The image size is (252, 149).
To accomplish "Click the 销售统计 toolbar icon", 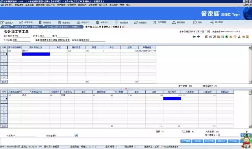I will coord(102,22).
